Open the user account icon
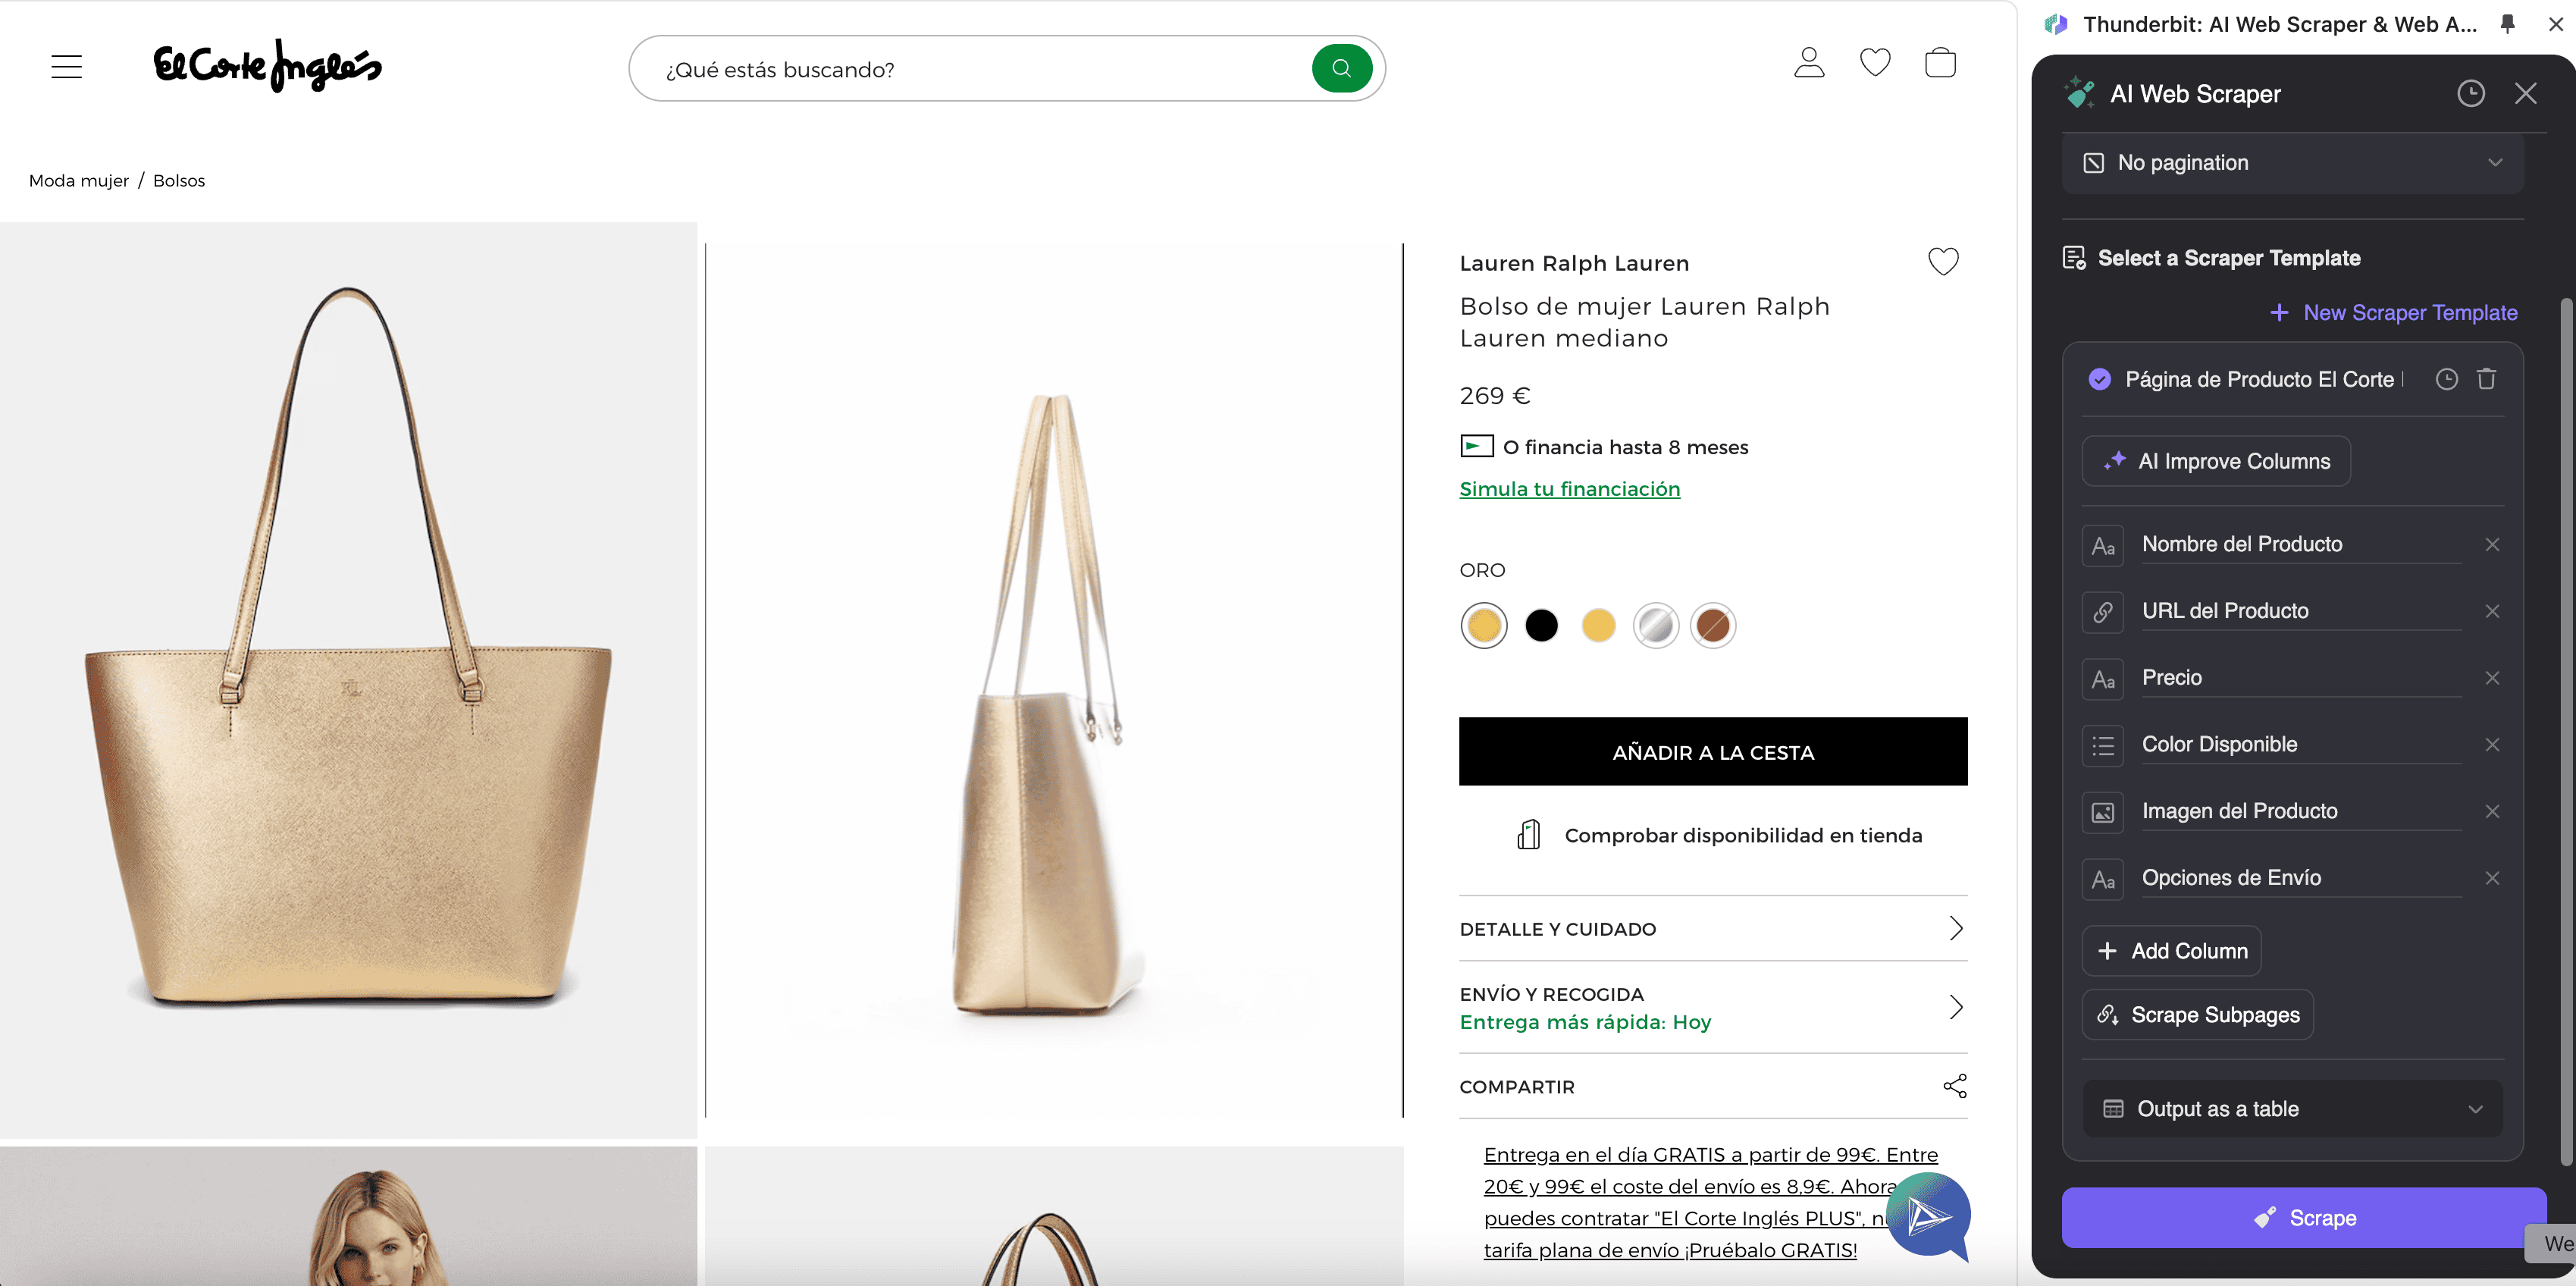 [1809, 64]
